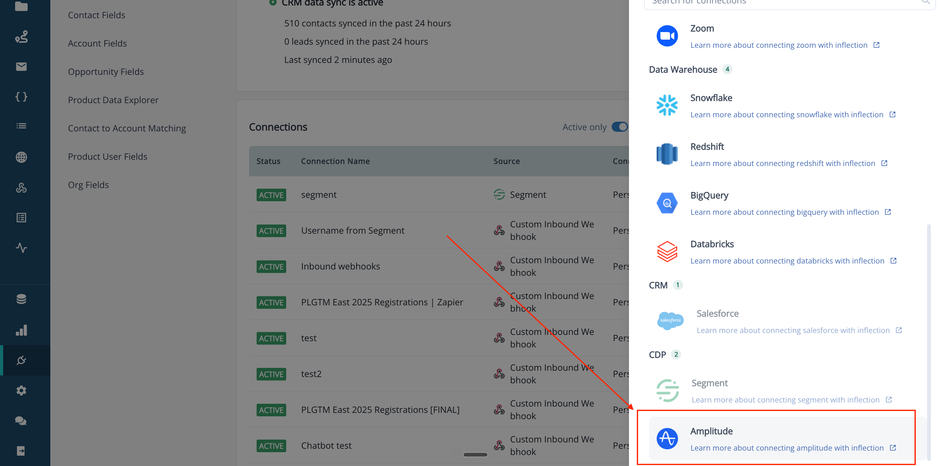This screenshot has height=466, width=951.
Task: Click external link icon next to amplitude link
Action: click(x=893, y=447)
